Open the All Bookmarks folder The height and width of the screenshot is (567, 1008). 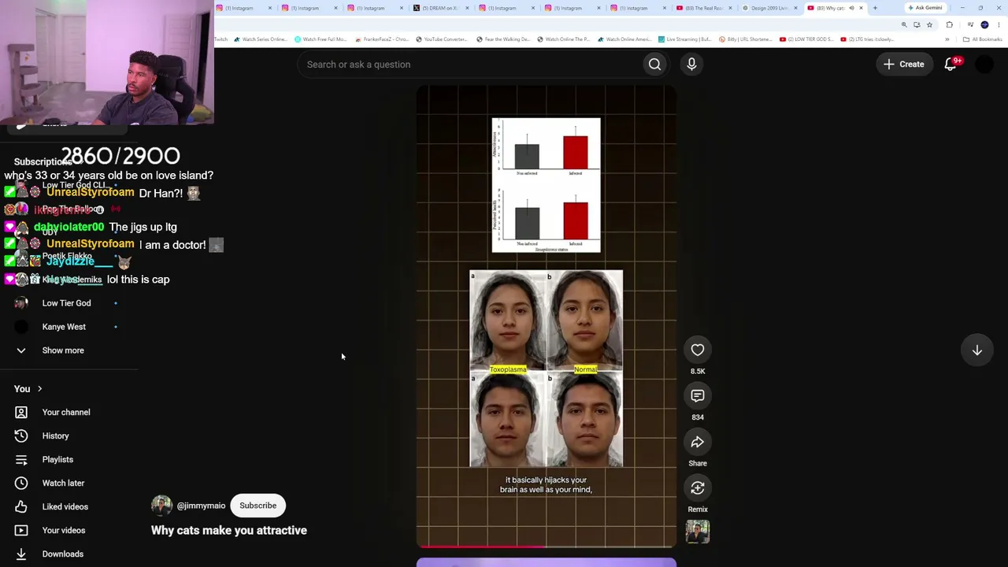tap(983, 39)
